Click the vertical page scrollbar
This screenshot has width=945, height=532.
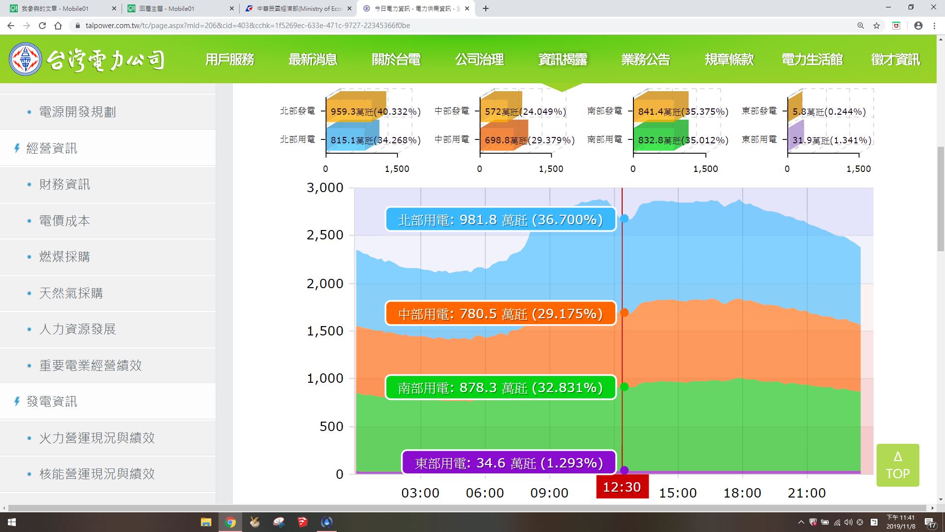[941, 199]
